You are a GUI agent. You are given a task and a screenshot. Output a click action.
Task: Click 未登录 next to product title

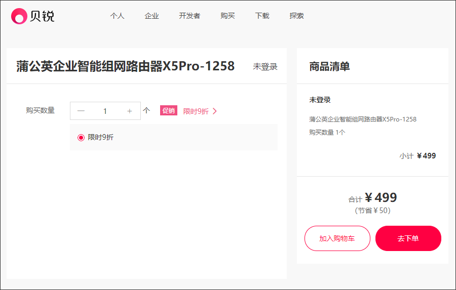[265, 66]
